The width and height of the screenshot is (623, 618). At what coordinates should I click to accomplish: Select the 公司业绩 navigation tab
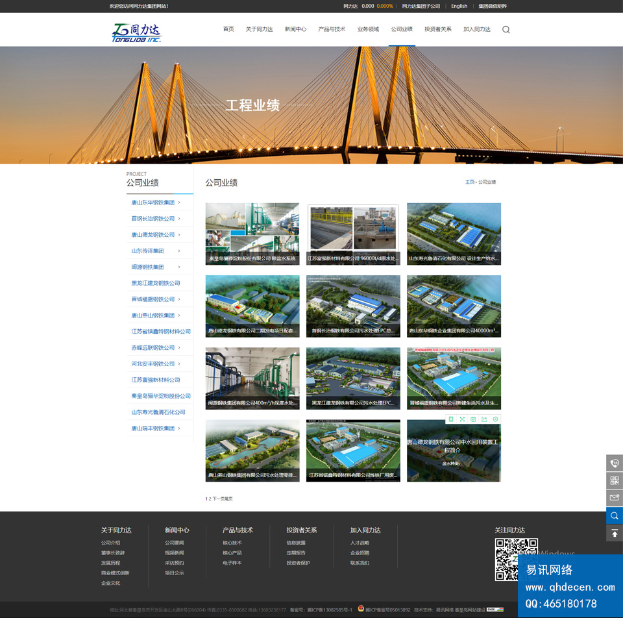click(x=402, y=29)
